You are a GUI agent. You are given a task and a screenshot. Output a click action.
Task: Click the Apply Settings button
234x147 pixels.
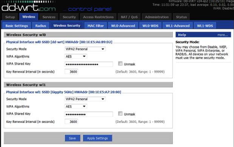coord(97,138)
